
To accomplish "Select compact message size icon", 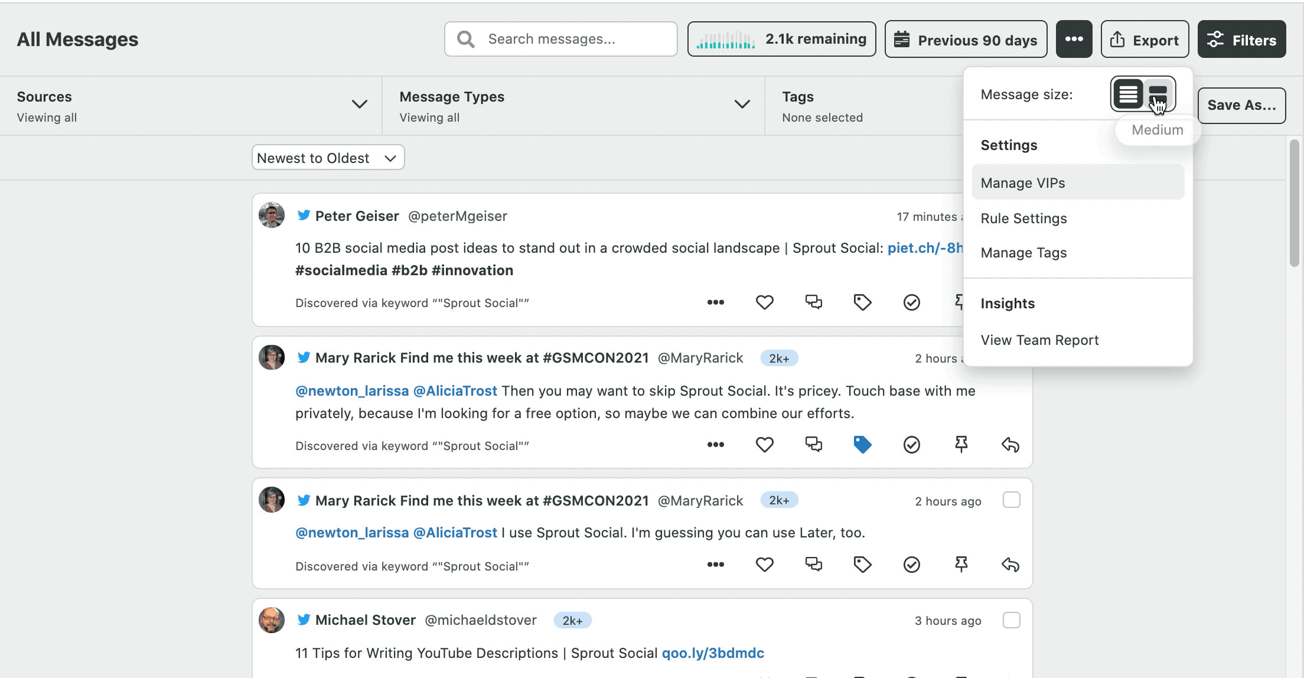I will 1128,94.
